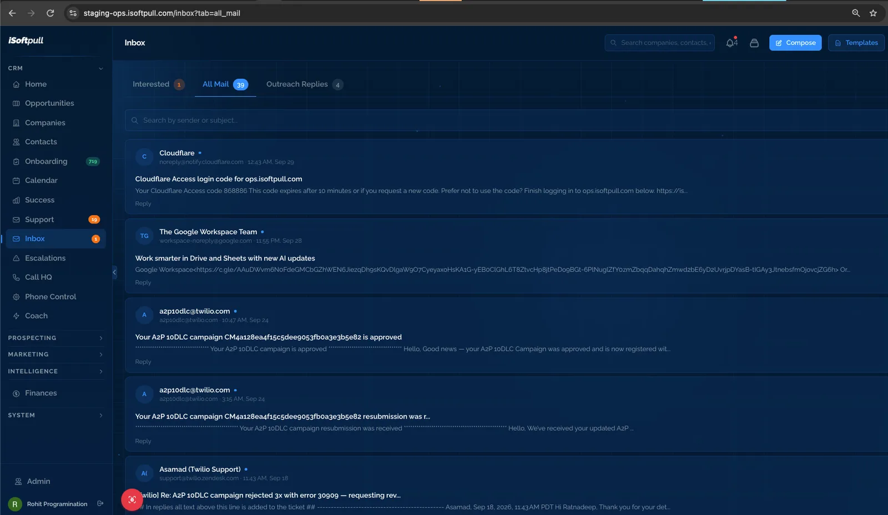This screenshot has height=515, width=888.
Task: Expand the Marketing section
Action: [x=56, y=354]
